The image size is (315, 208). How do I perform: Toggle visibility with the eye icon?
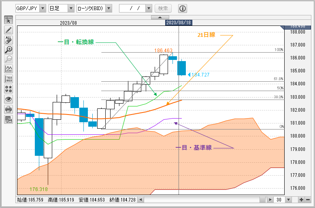pyautogui.click(x=9, y=99)
